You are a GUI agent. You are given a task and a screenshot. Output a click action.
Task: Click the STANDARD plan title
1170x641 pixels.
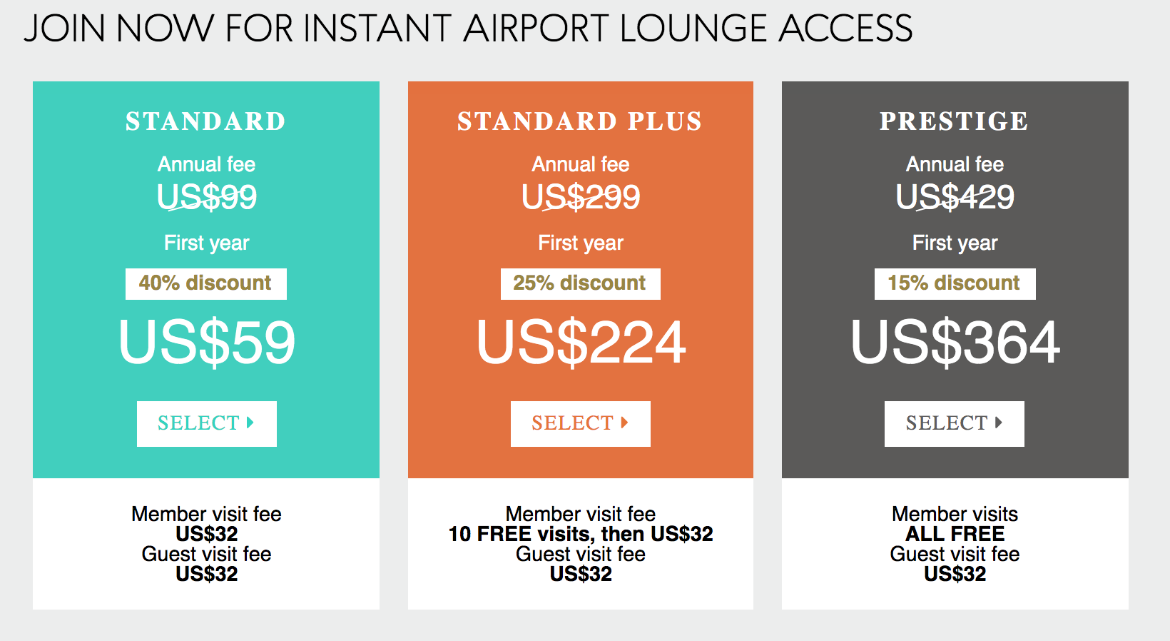pos(205,121)
